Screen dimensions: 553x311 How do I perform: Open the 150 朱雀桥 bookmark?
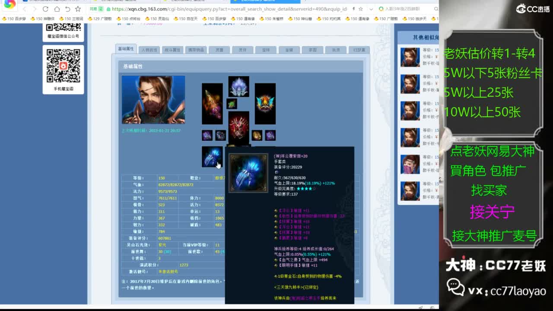point(271,19)
